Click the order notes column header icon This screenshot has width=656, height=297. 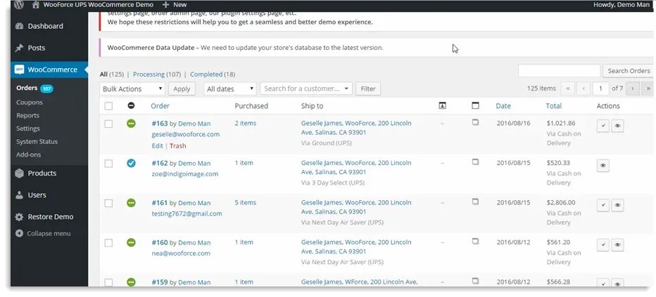click(x=475, y=106)
